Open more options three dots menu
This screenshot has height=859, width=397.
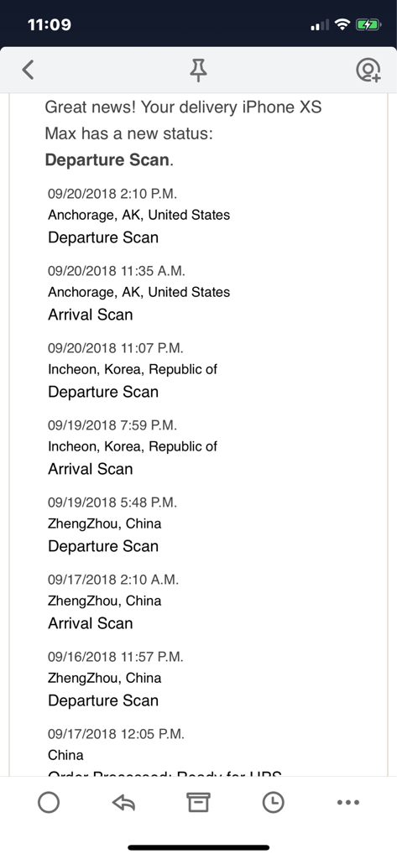[x=347, y=803]
